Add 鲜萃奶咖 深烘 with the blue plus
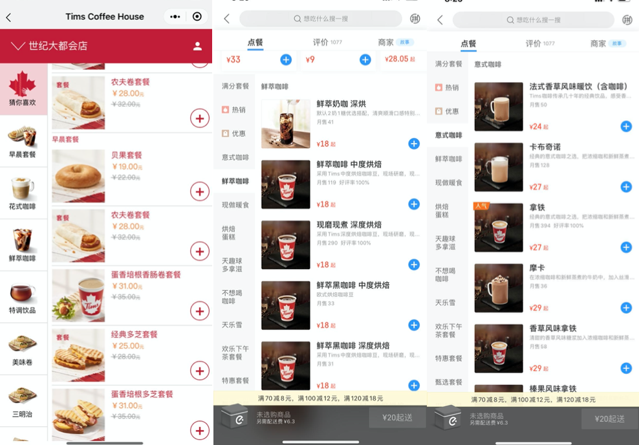Image resolution: width=639 pixels, height=445 pixels. pos(414,144)
